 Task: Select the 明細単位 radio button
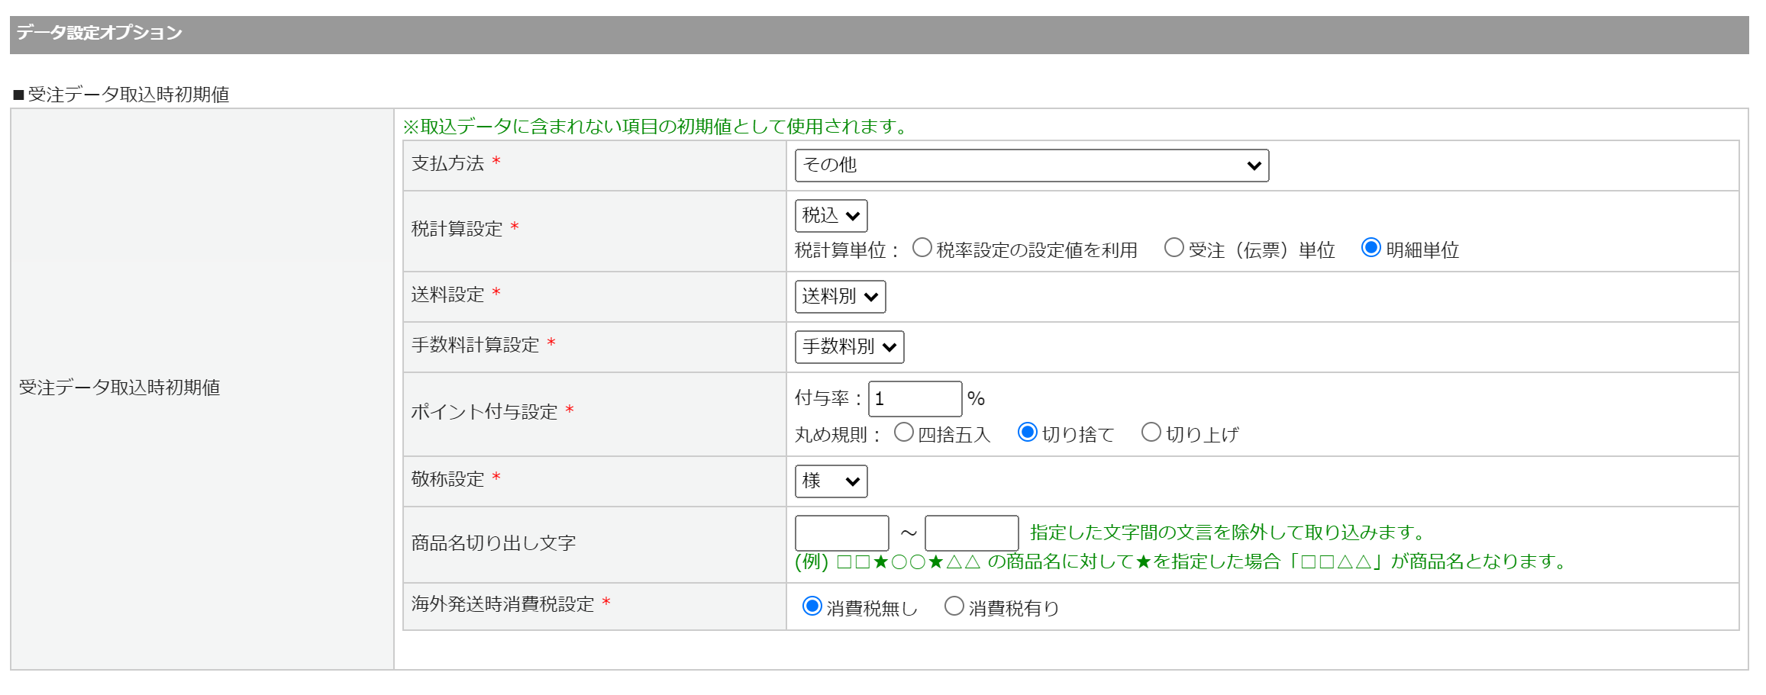1371,248
